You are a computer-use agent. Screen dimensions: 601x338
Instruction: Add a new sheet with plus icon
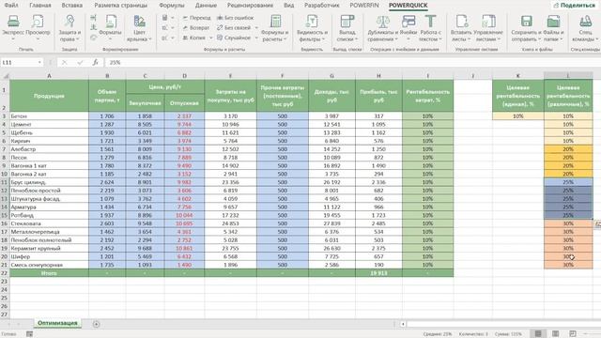click(96, 324)
